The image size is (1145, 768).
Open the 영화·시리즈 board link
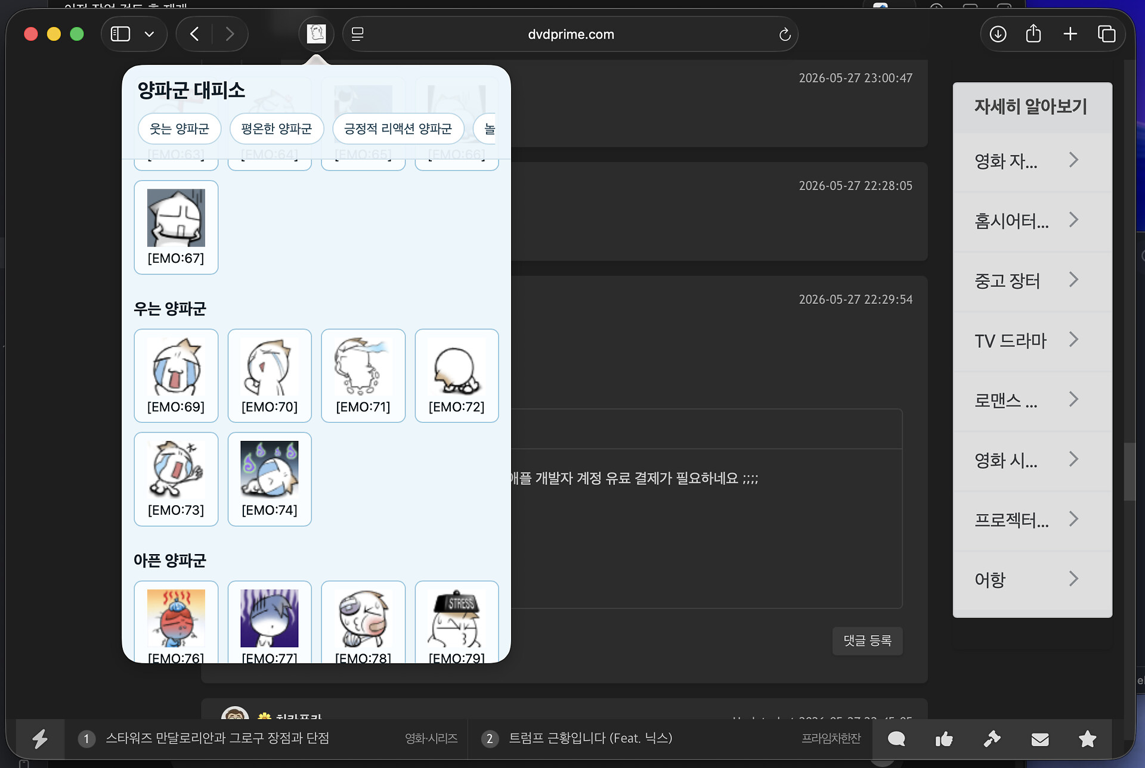[431, 739]
